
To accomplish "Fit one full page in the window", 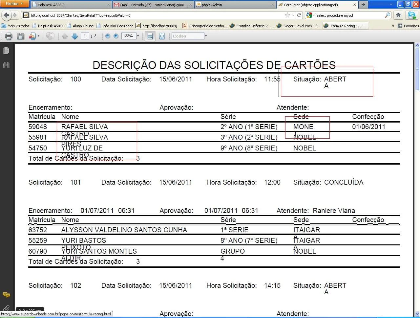I will 162,36.
